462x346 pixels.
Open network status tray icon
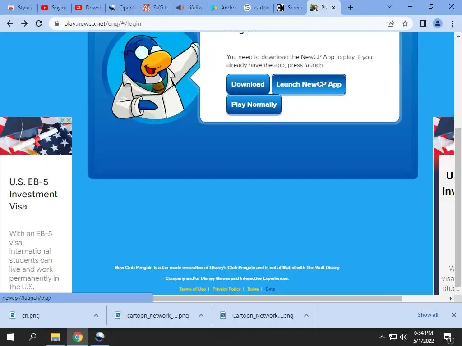[393, 337]
